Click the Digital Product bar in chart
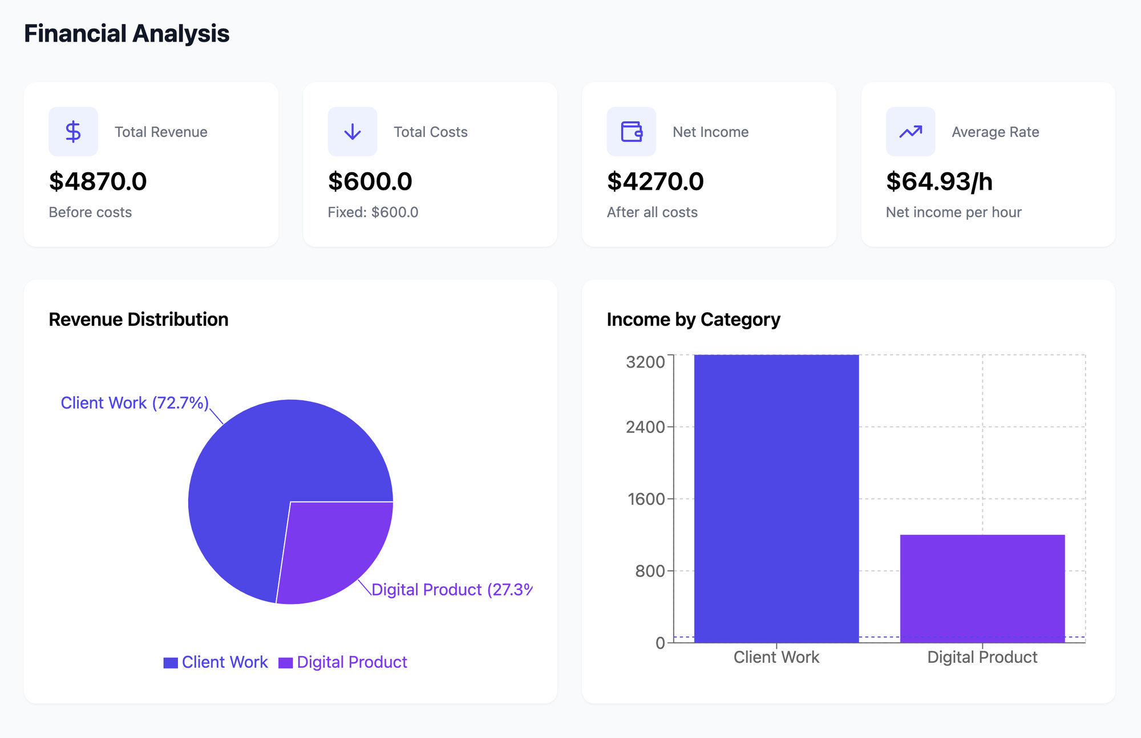This screenshot has width=1141, height=738. [x=982, y=588]
